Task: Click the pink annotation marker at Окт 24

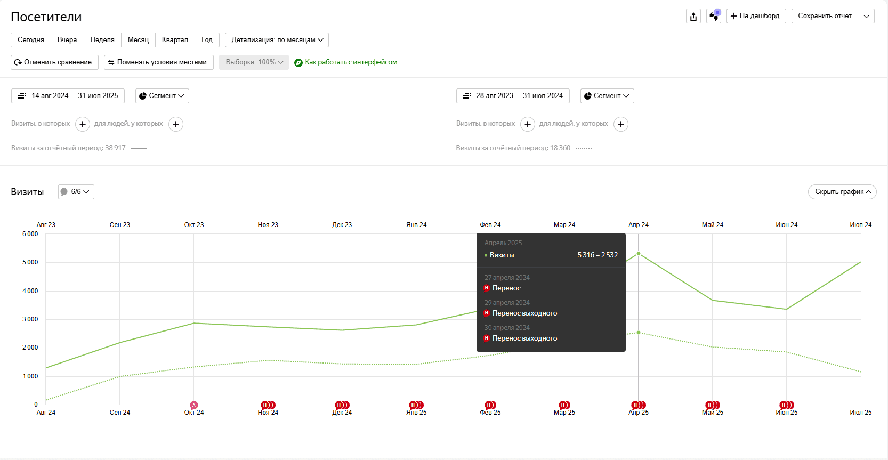Action: 194,406
